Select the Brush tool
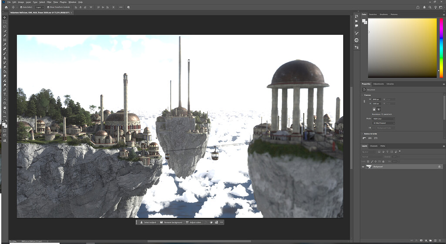 [4, 53]
